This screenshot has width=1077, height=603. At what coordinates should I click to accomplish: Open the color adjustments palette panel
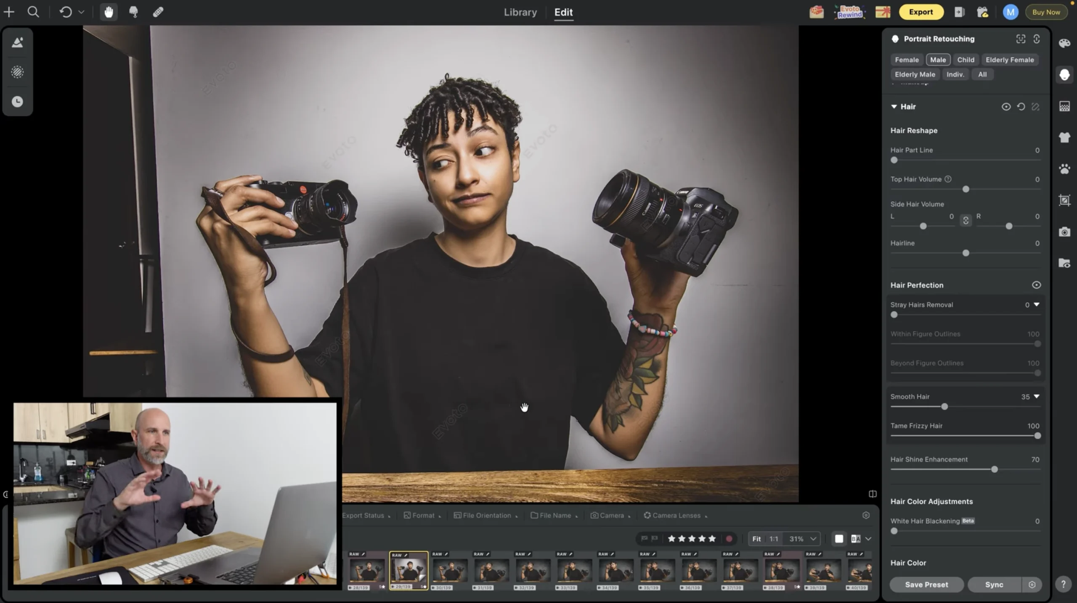pos(1064,43)
